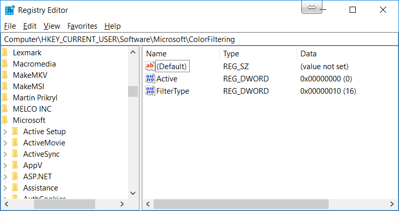This screenshot has height=211, width=399.
Task: Click the tree pane vertical scrollbar thumb
Action: pos(133,91)
